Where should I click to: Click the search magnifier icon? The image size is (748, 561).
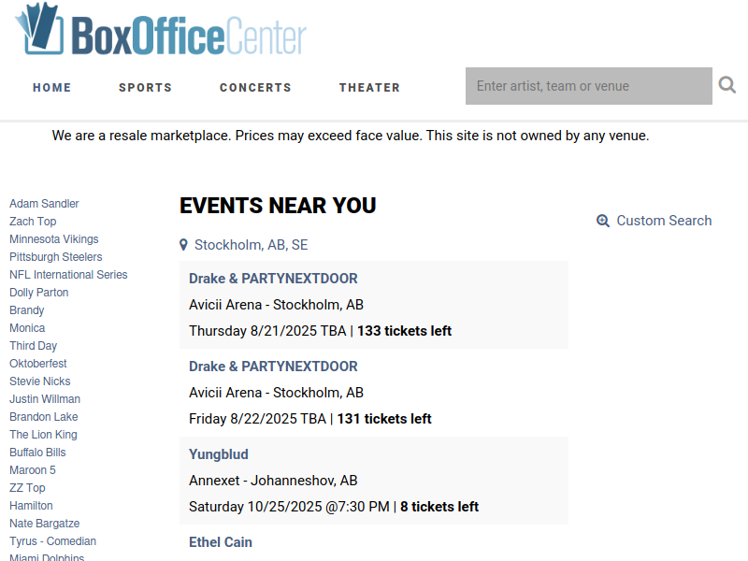[727, 85]
